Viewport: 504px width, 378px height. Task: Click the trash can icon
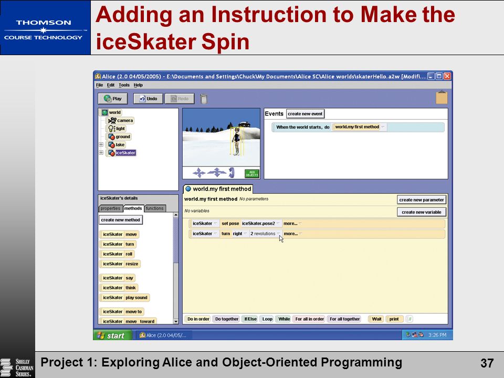[x=204, y=99]
